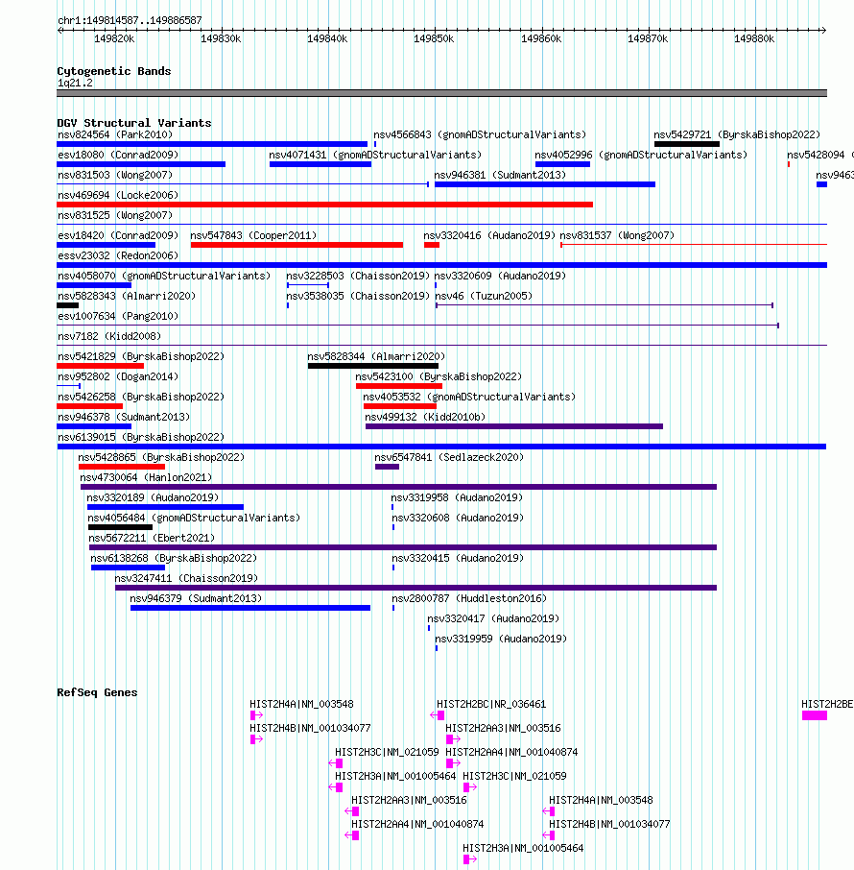Open variant nsv824564 (Park2010) label
The width and height of the screenshot is (854, 870).
click(115, 134)
